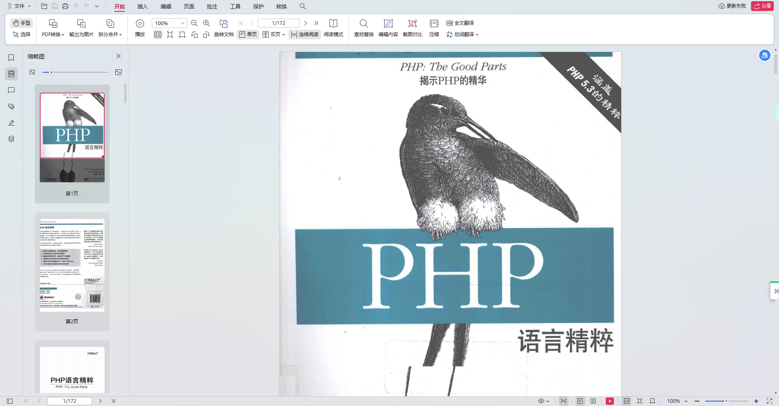The image size is (779, 406).
Task: Click the 旋转文档 rotate document icon
Action: [224, 24]
